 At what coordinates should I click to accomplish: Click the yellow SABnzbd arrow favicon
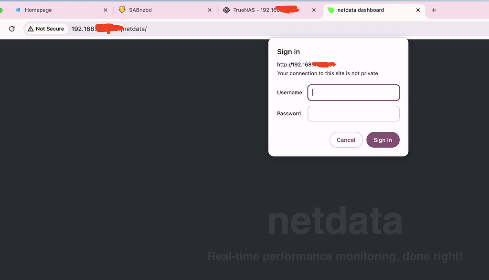122,10
